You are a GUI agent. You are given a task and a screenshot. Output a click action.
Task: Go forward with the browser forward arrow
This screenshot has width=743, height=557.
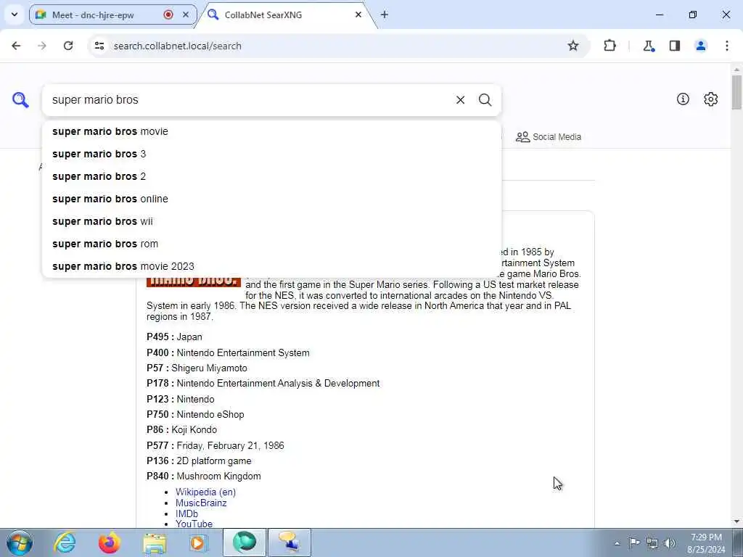click(x=42, y=46)
